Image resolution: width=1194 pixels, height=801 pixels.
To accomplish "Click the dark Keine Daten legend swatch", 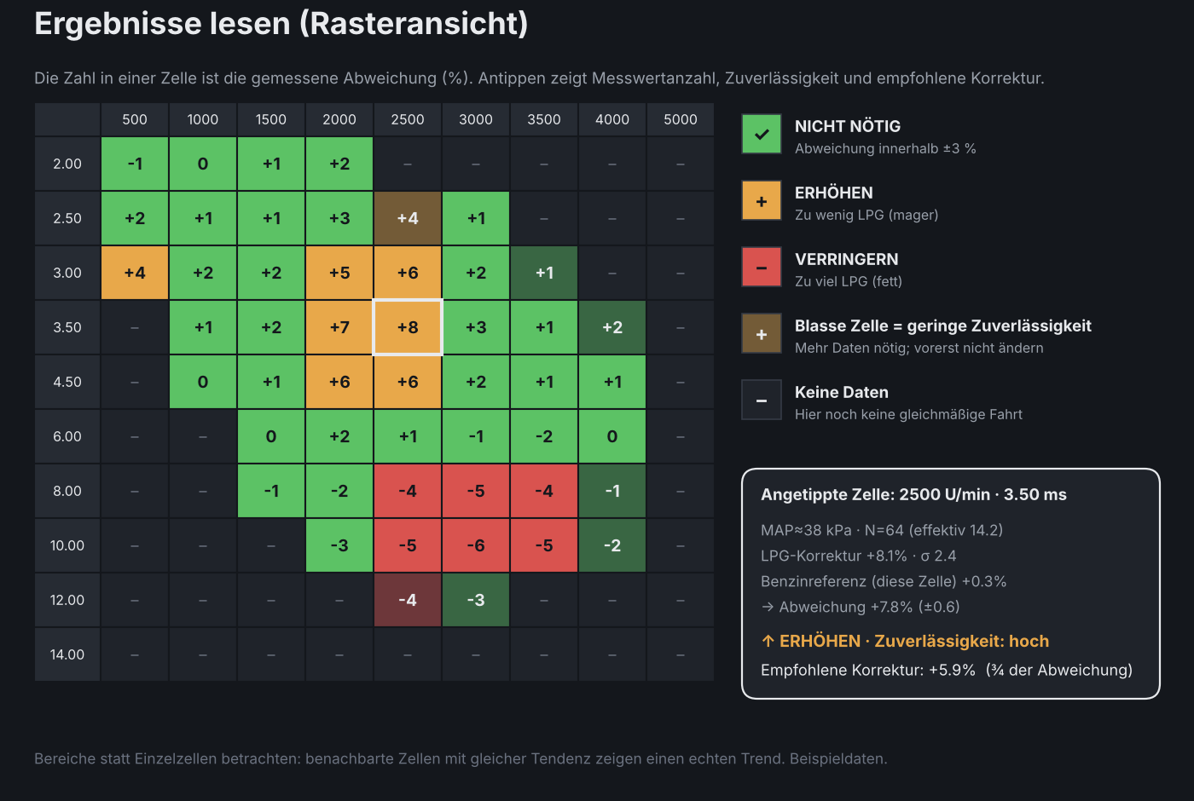I will [762, 400].
